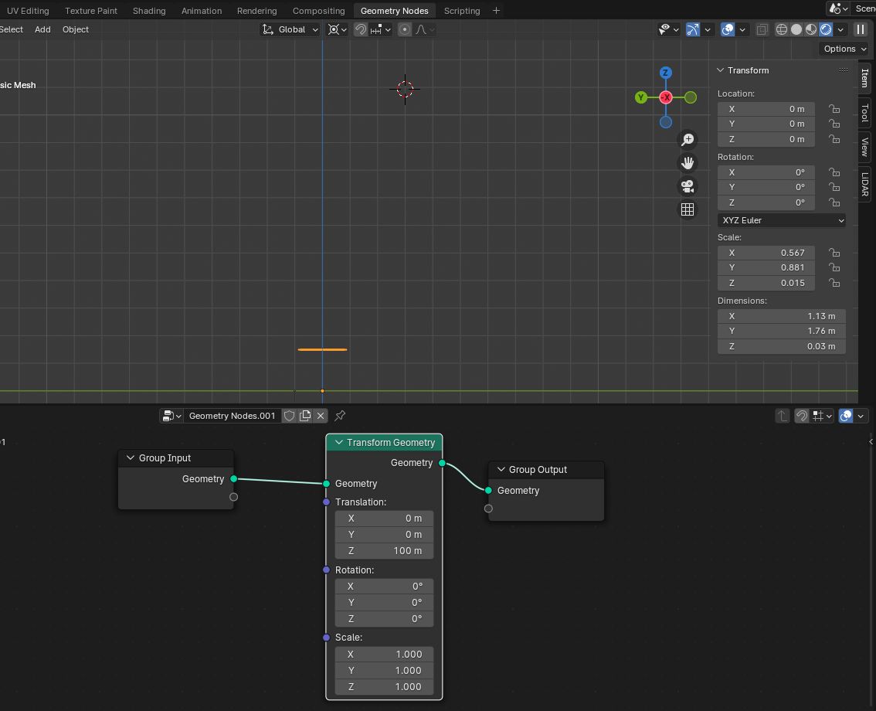
Task: Click the Dimensions Y field 1.76 m
Action: tap(781, 331)
